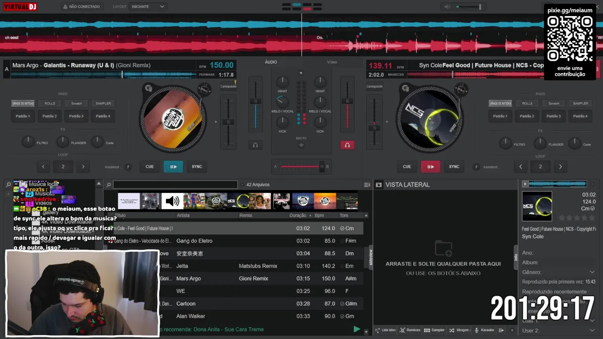
Task: Open Lista lateral sideview tab
Action: point(386,330)
